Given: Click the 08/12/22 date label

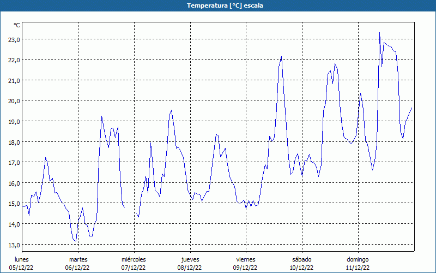Looking at the screenshot, I should pyautogui.click(x=190, y=268).
